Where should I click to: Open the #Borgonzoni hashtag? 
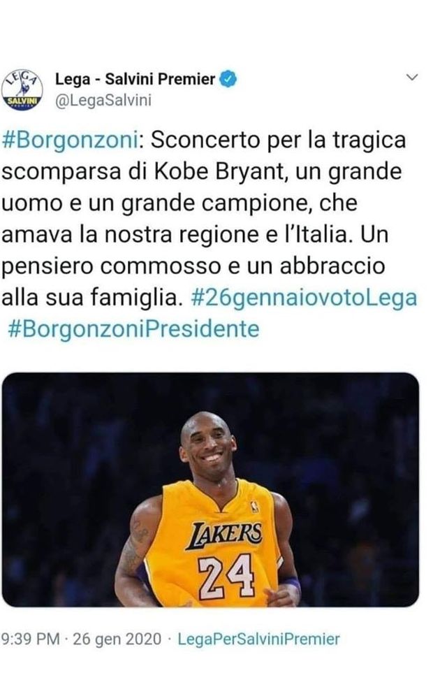point(71,140)
